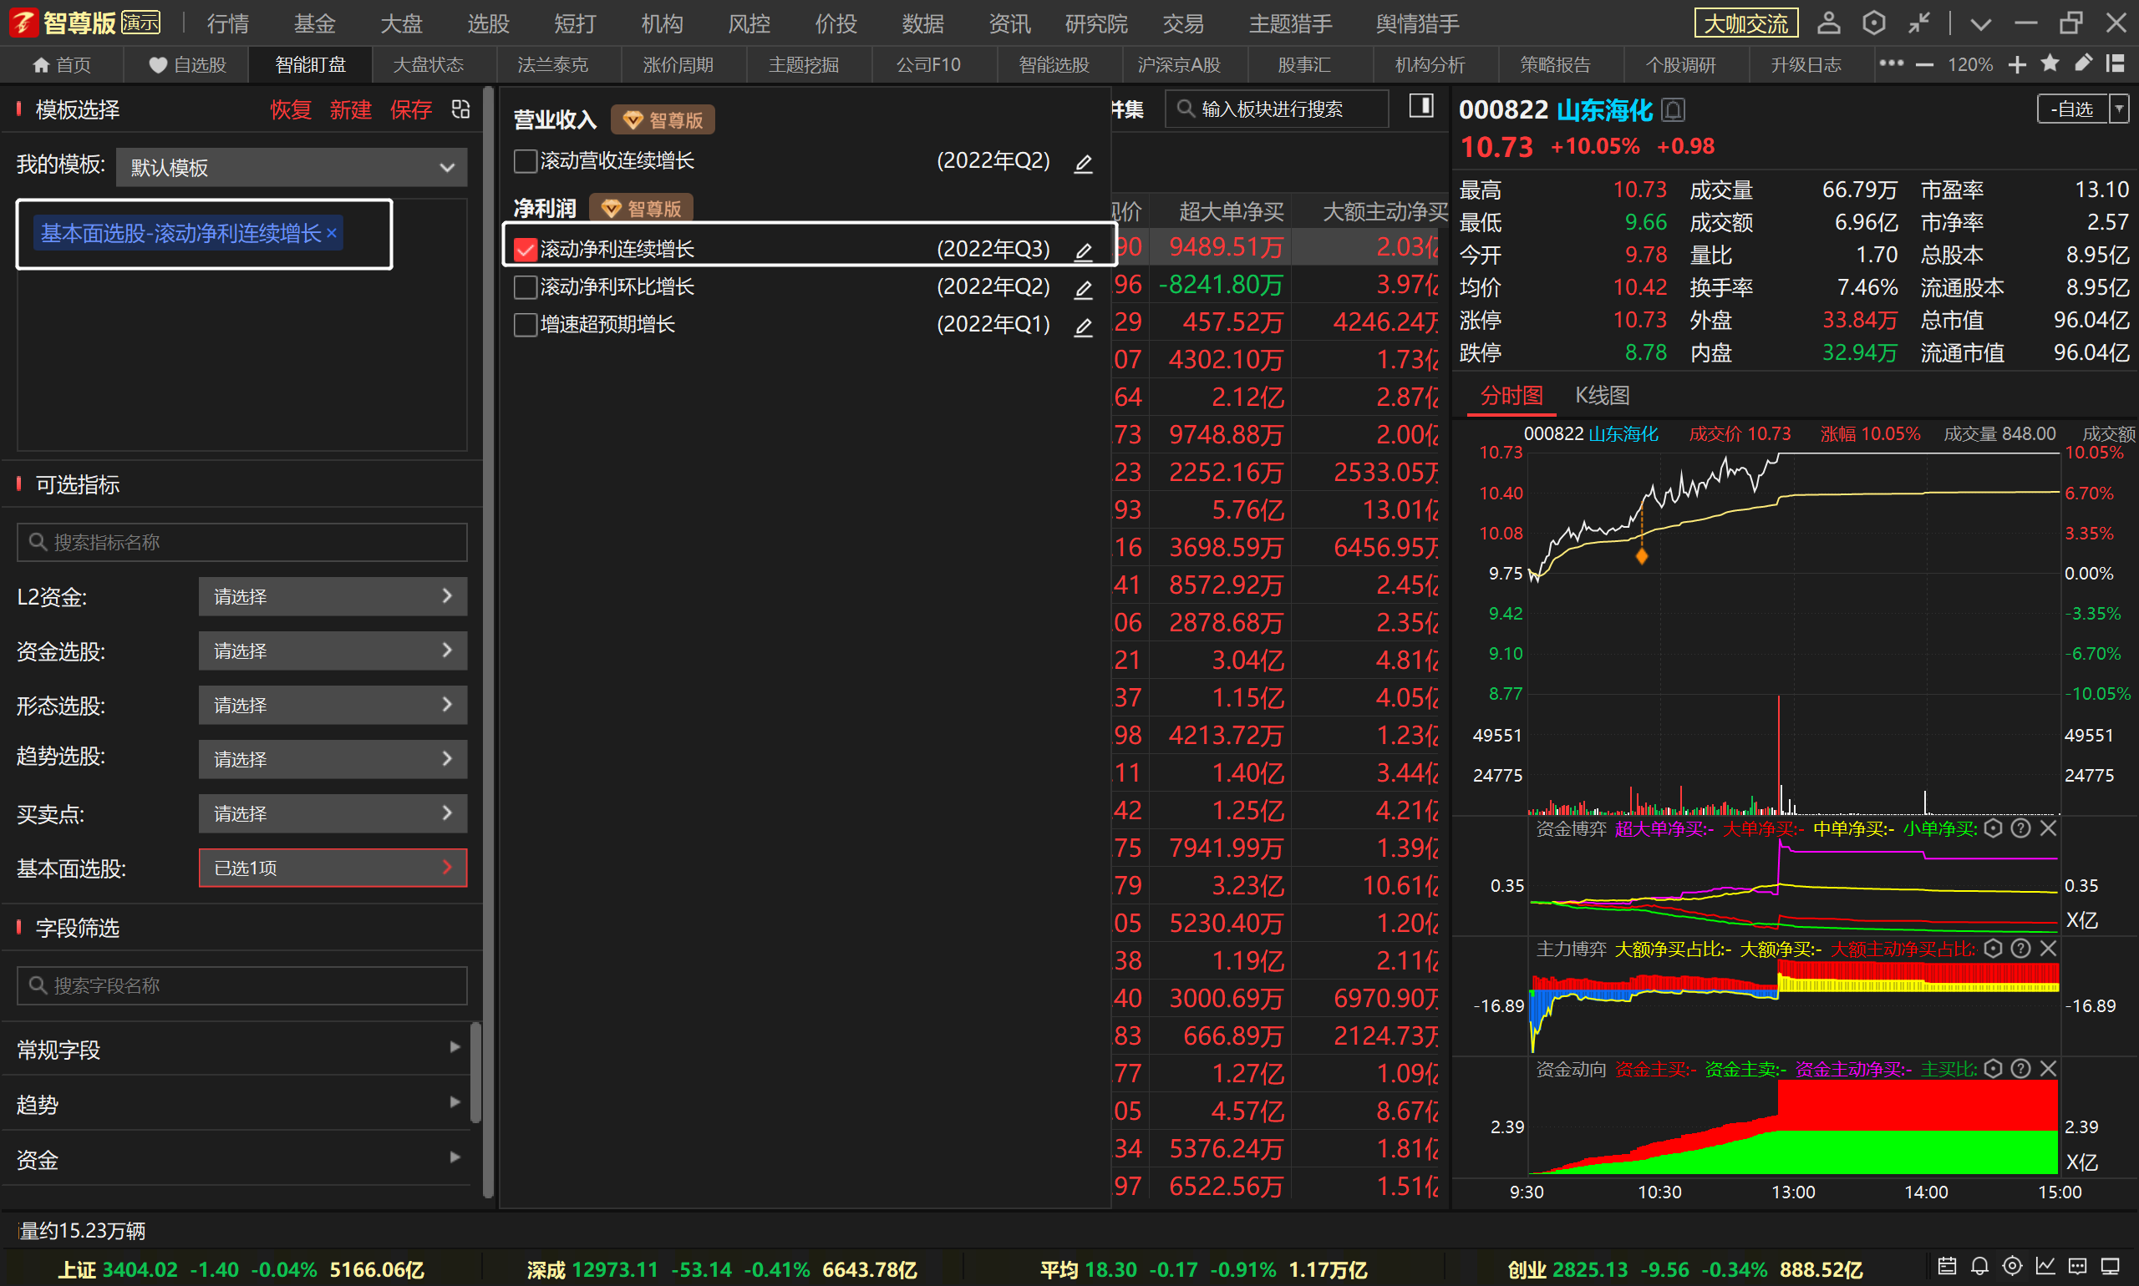Viewport: 2139px width, 1286px height.
Task: Switch to the 分时图 tab
Action: tap(1512, 396)
